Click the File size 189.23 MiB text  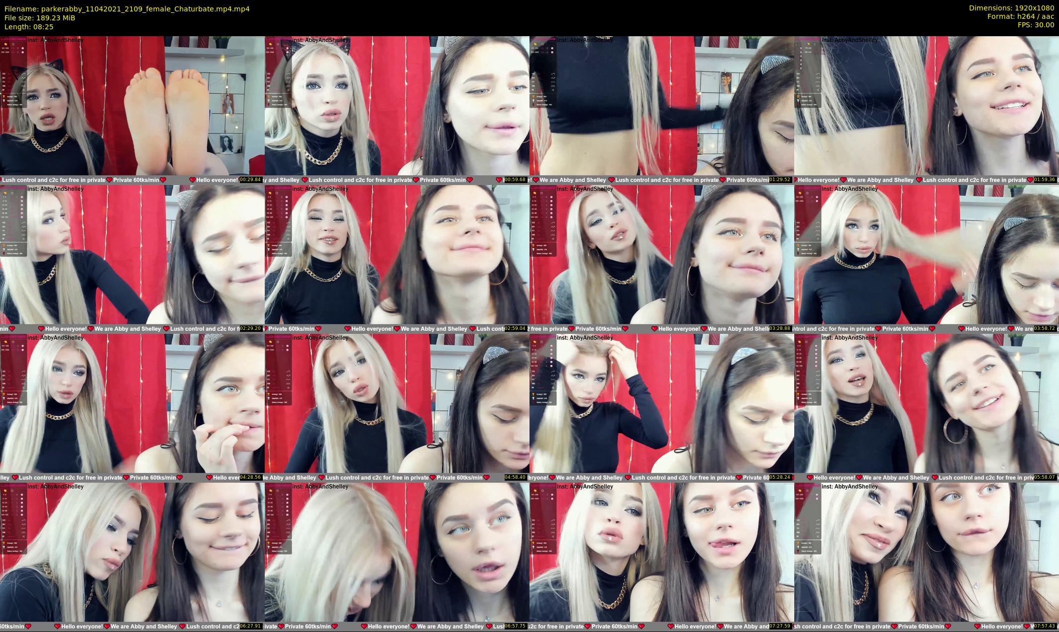[40, 18]
